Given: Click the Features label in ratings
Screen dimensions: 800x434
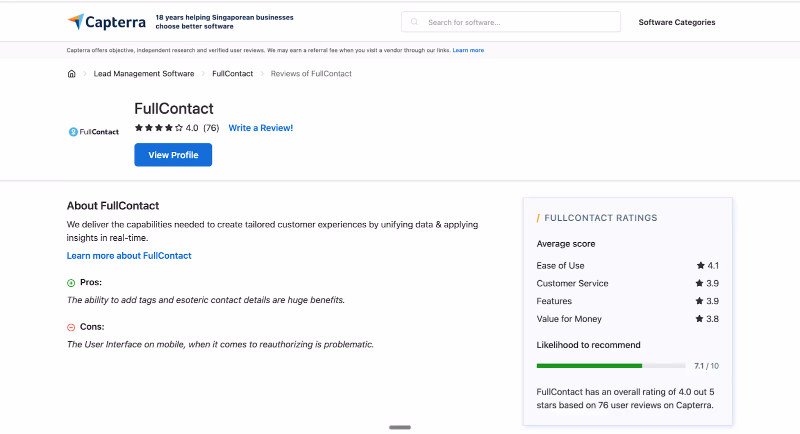Looking at the screenshot, I should click(x=554, y=301).
